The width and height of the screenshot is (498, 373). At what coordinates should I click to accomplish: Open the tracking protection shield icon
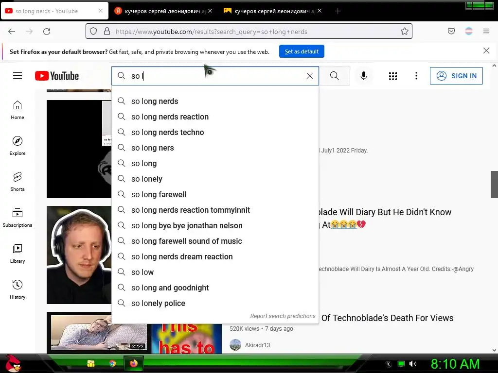(93, 31)
